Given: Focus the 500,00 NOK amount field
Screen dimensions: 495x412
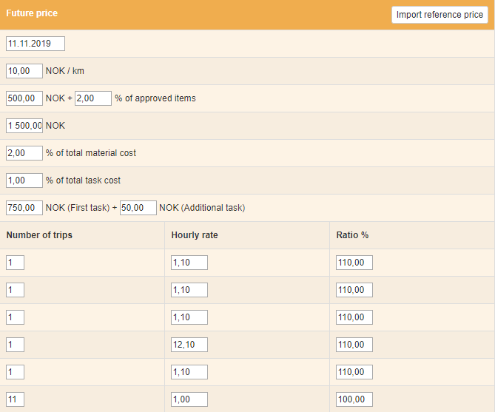Looking at the screenshot, I should point(24,98).
